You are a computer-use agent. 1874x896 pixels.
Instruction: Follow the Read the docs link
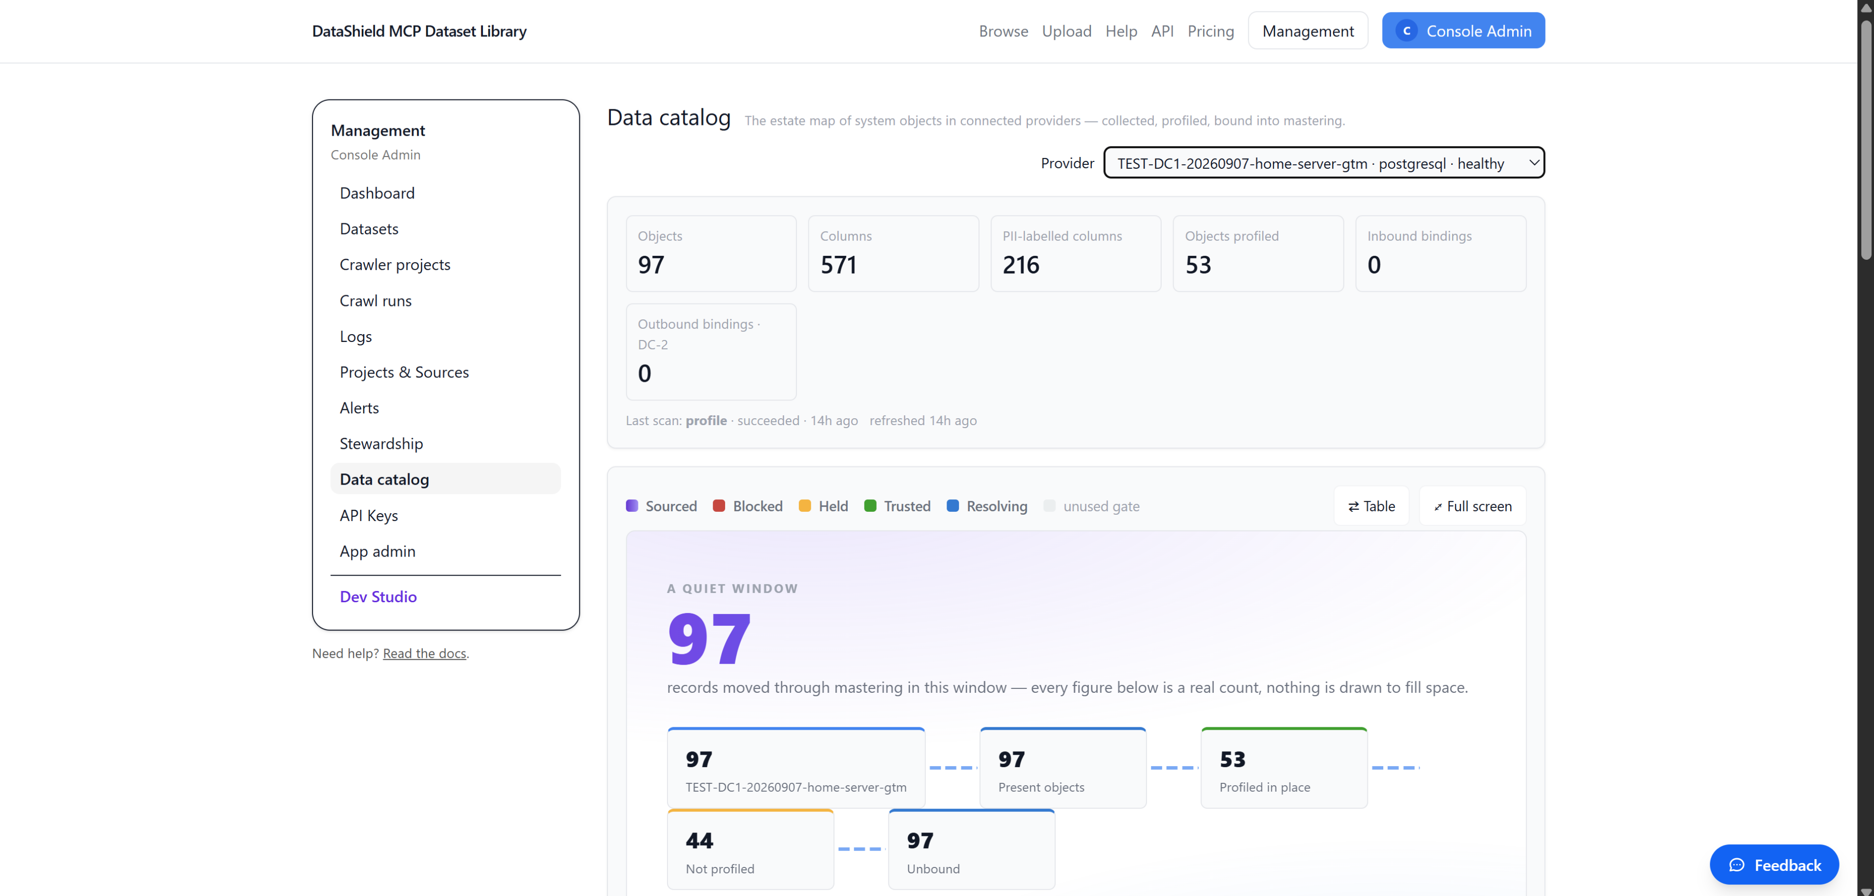pyautogui.click(x=424, y=653)
